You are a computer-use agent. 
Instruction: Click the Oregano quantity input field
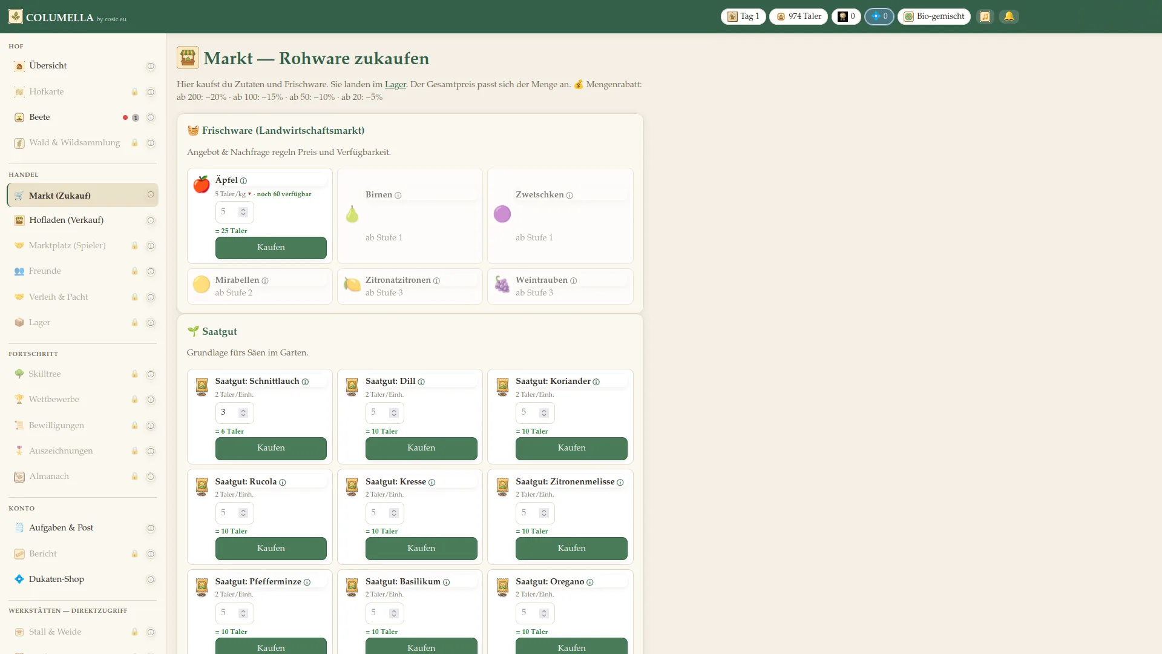coord(535,613)
